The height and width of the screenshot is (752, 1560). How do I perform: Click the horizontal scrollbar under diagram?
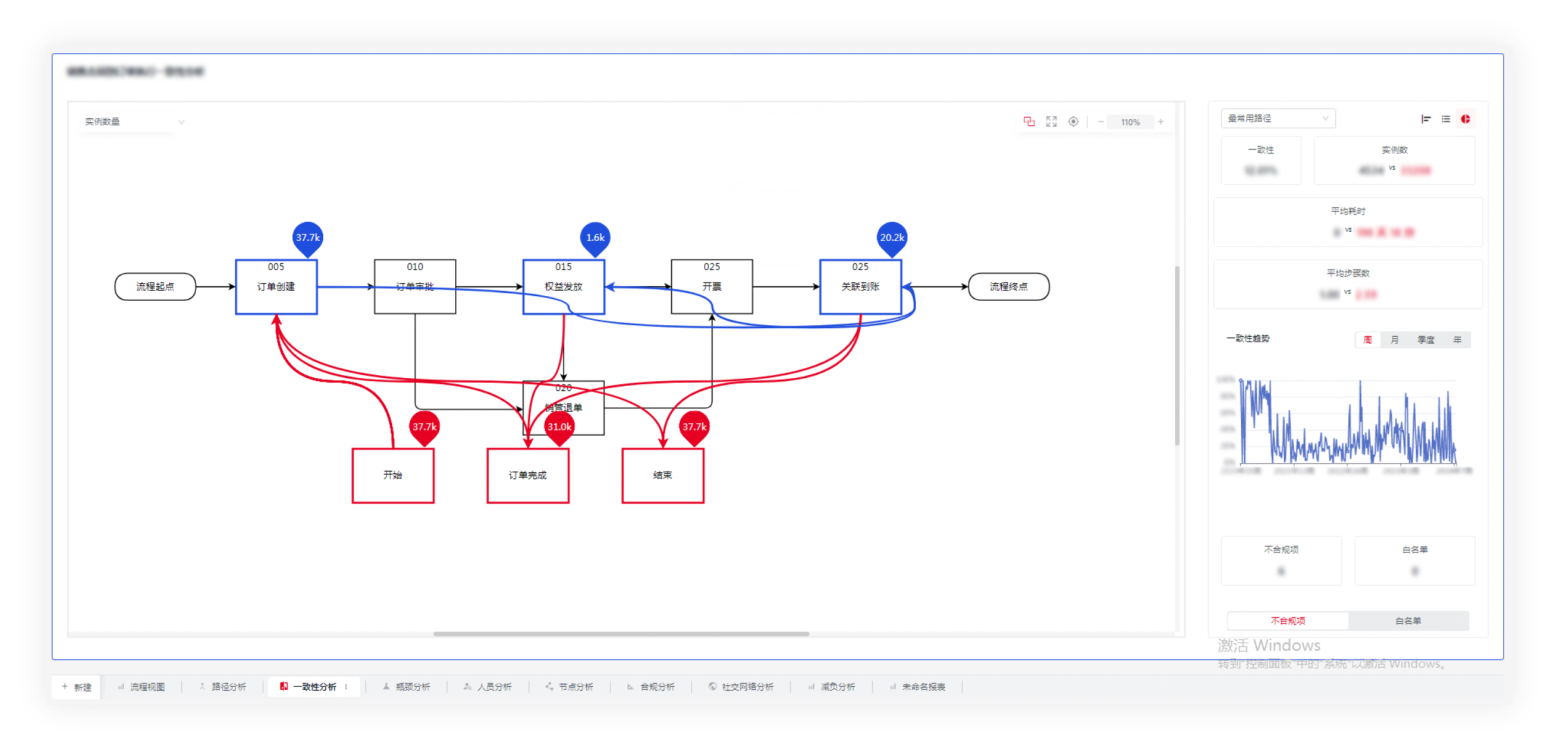click(x=621, y=634)
